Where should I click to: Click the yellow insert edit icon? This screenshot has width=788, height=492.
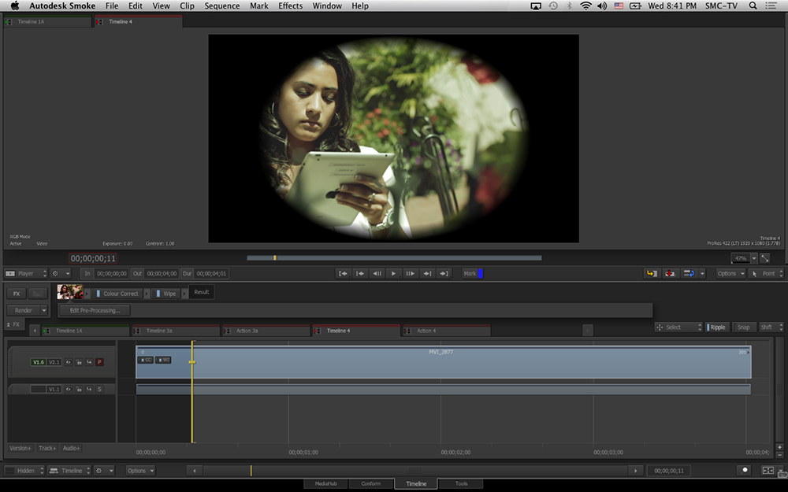(x=651, y=273)
